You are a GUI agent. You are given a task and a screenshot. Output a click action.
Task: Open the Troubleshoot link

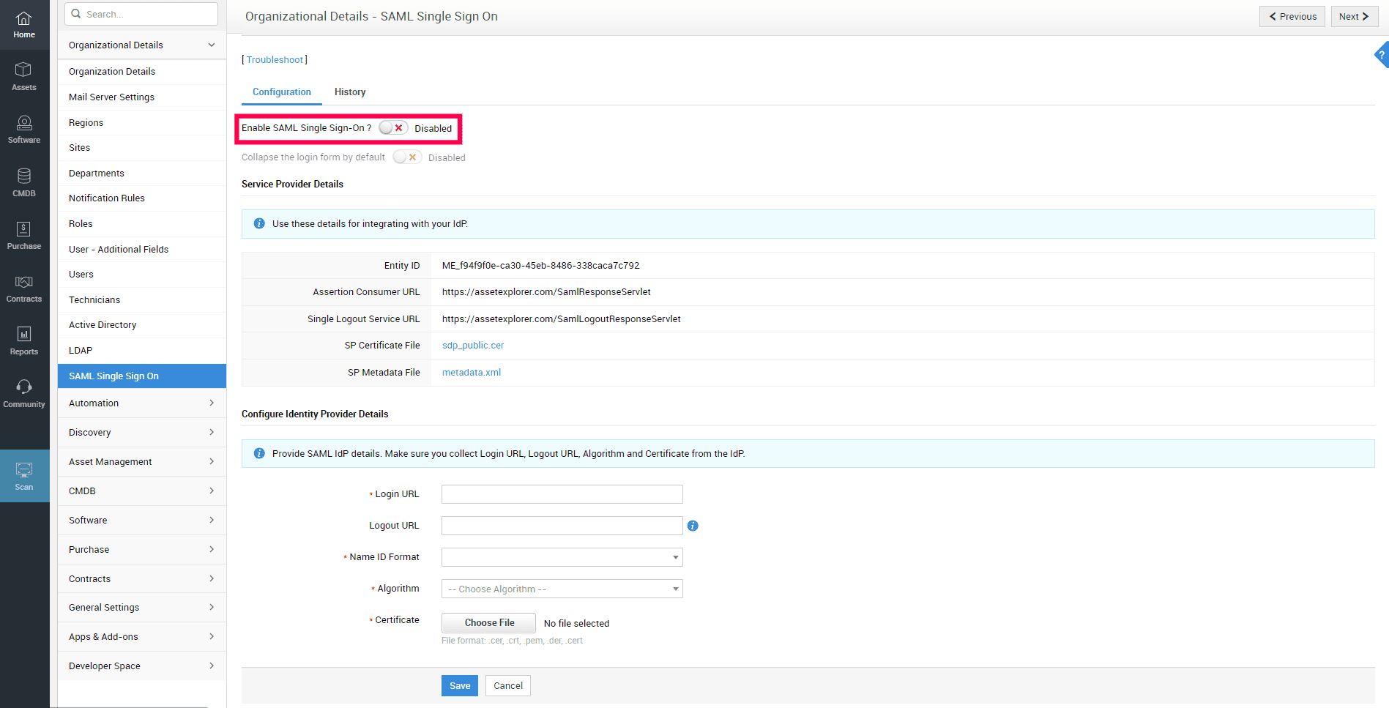[275, 59]
